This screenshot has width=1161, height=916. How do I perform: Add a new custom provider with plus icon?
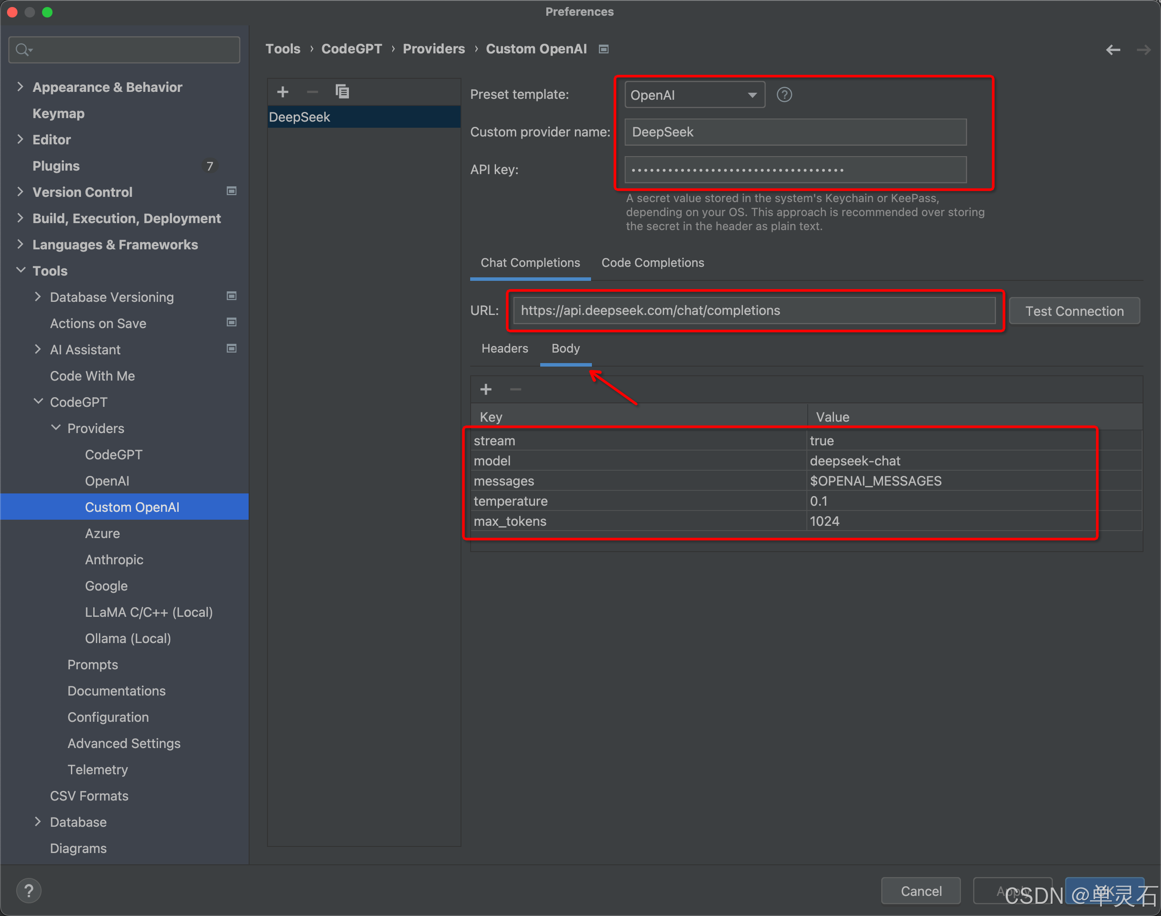point(283,92)
